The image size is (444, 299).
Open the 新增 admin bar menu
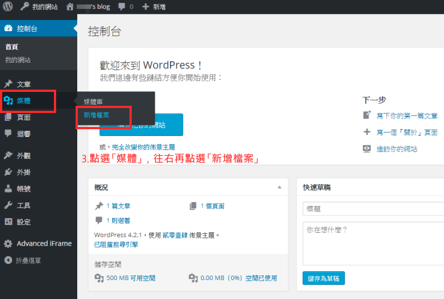point(159,7)
